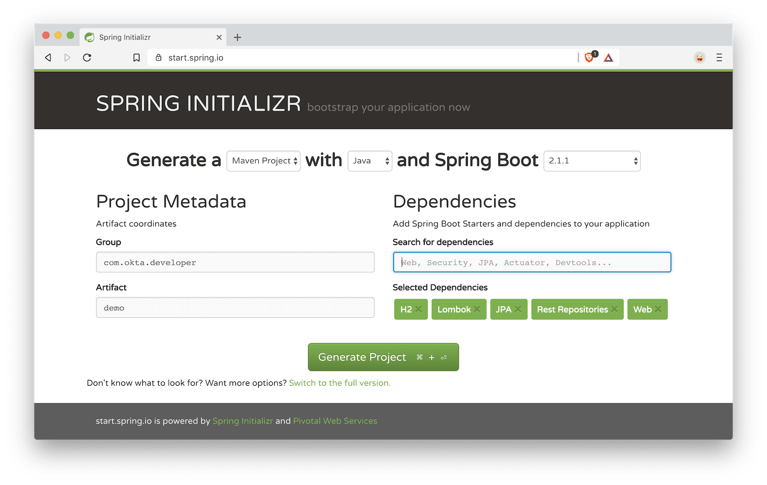This screenshot has width=767, height=485.
Task: Follow the Switch to the full version link
Action: point(340,383)
